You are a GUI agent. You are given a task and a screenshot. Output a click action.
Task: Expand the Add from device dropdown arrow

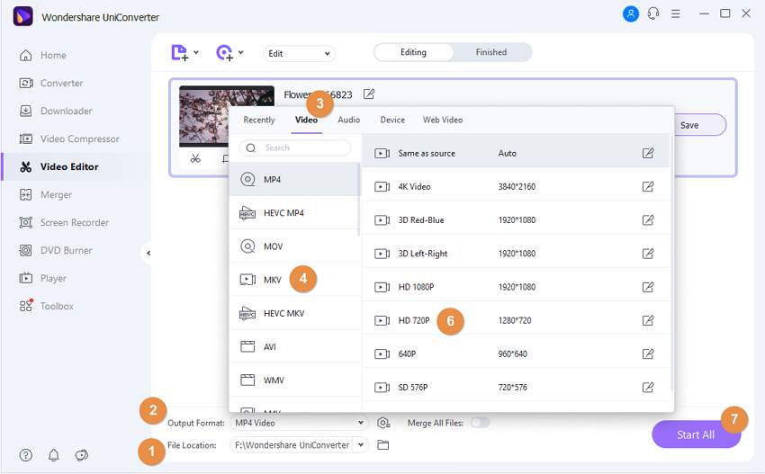point(240,52)
